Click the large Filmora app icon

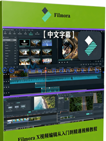[90, 45]
